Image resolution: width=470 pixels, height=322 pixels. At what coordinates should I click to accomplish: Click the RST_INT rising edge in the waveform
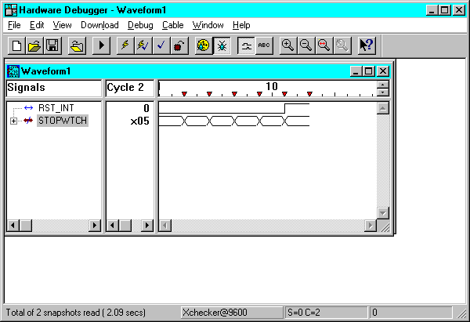coord(284,108)
